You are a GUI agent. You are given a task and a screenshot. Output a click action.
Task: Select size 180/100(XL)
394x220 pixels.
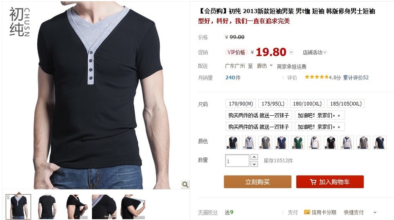(307, 103)
